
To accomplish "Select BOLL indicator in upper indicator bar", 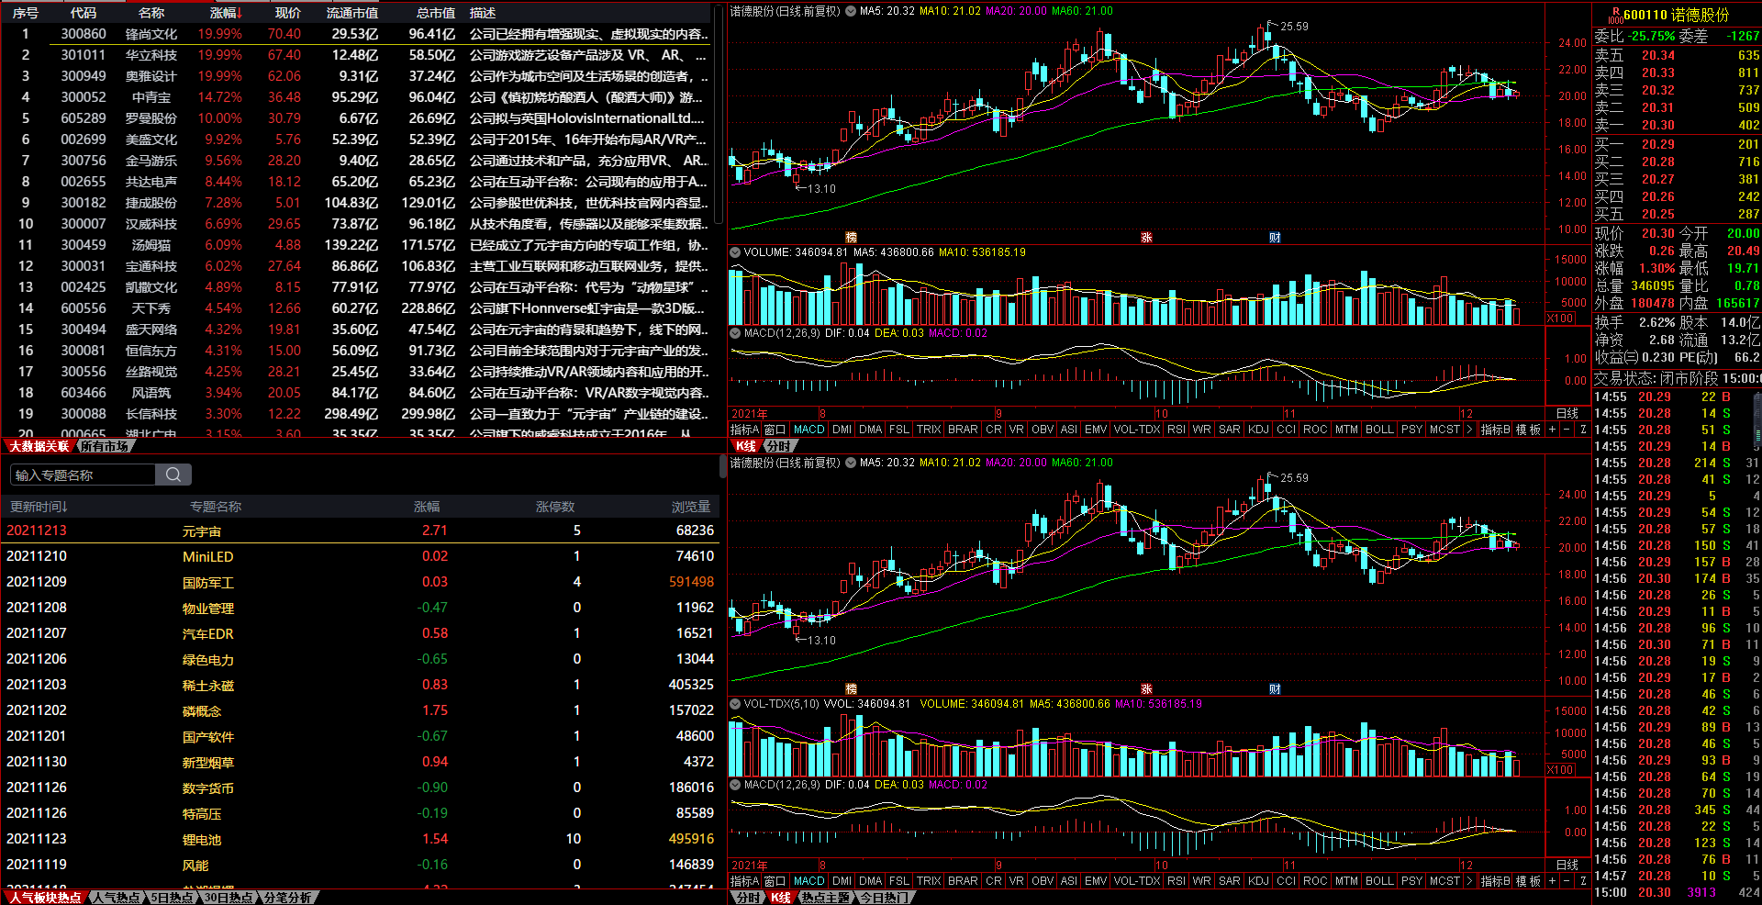I will point(1379,430).
